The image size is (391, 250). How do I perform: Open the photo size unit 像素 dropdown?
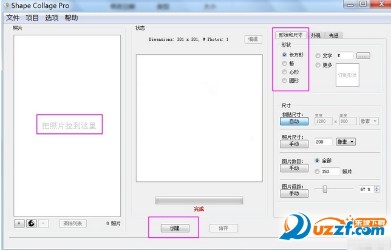coord(345,142)
